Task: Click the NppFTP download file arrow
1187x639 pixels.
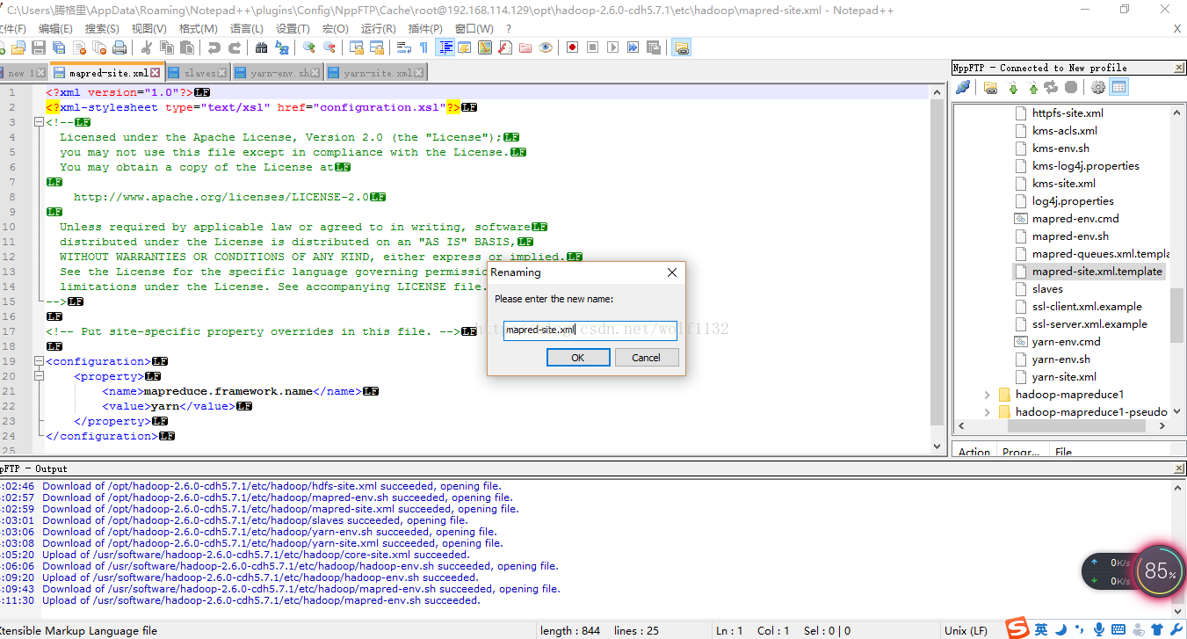Action: (x=1013, y=87)
